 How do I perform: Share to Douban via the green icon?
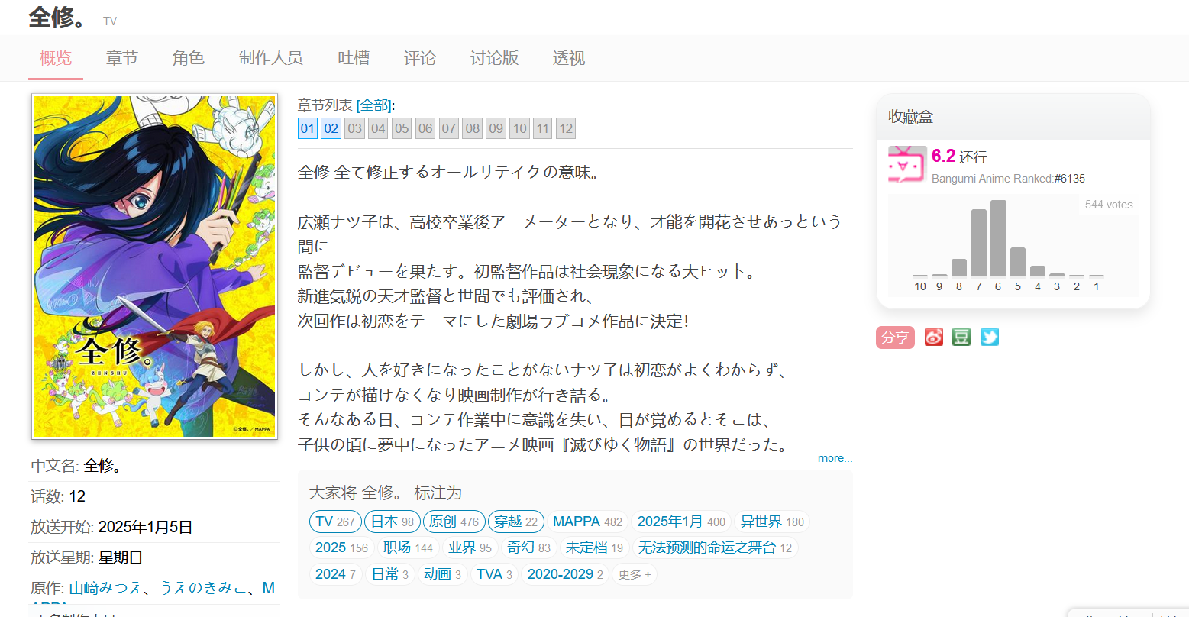[x=961, y=337]
